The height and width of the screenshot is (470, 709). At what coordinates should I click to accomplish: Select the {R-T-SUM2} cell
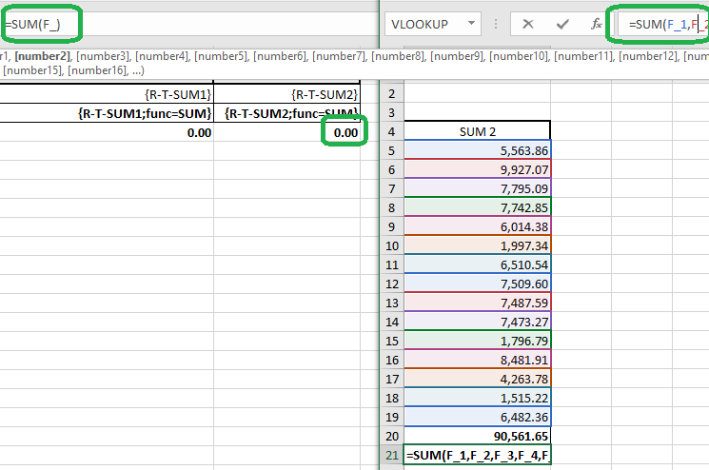pyautogui.click(x=287, y=94)
